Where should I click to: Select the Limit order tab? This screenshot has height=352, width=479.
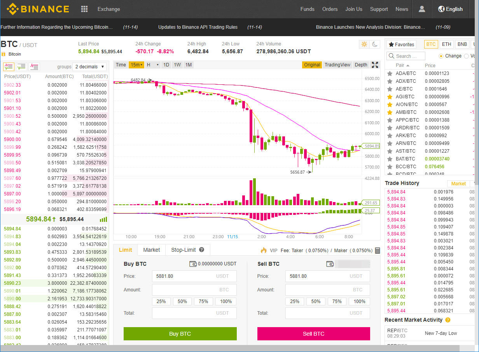[125, 250]
